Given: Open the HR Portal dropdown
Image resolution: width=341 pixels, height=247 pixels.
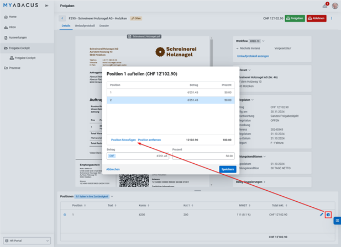Looking at the screenshot, I should (27, 240).
